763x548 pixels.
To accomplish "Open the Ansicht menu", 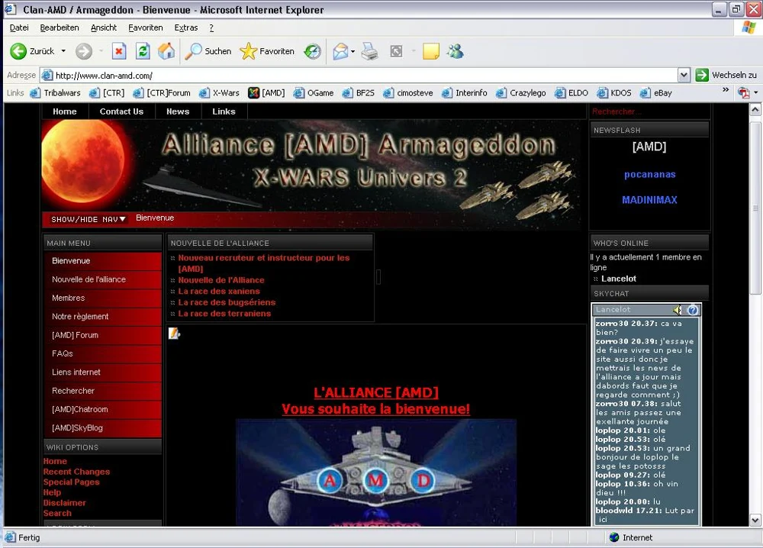I will click(104, 27).
